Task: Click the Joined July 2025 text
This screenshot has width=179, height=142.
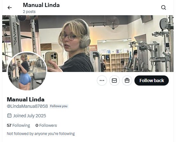Action: pos(30,116)
